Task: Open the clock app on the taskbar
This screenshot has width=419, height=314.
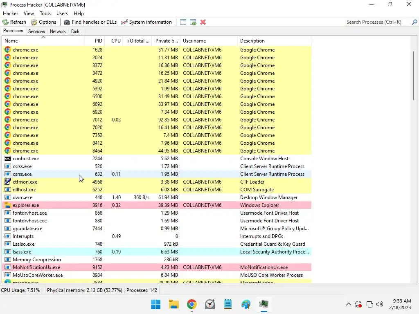Action: click(x=210, y=304)
